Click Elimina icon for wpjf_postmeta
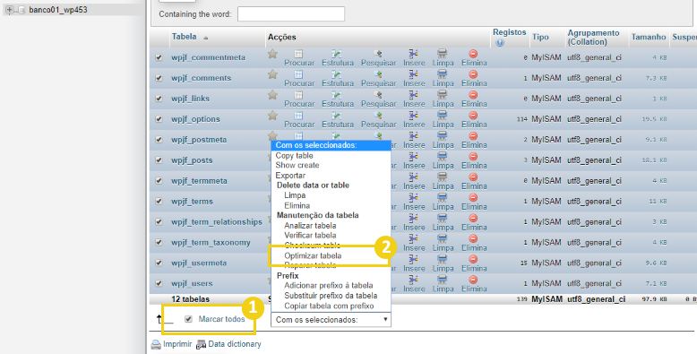Screen dimensions: 697x354 point(473,136)
